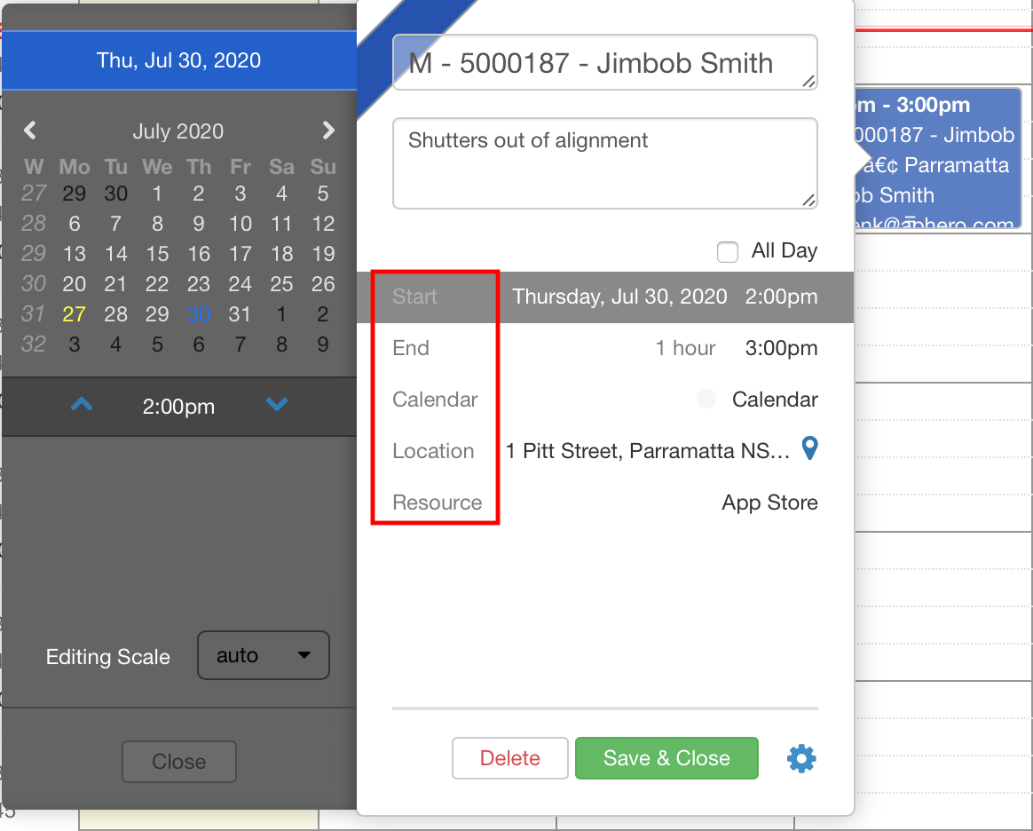The image size is (1033, 831).
Task: Go to previous month in date picker
Action: tap(29, 131)
